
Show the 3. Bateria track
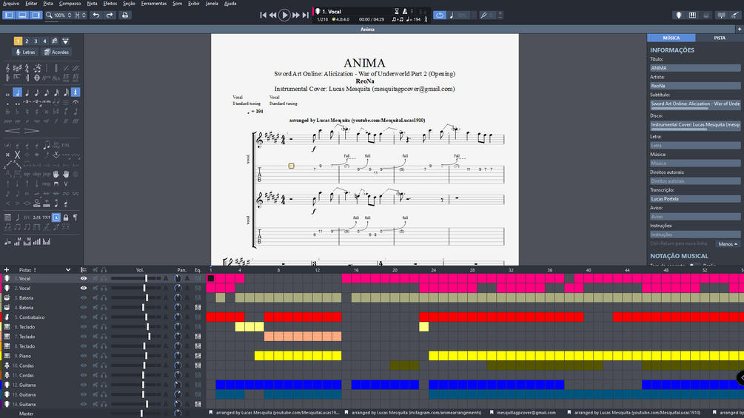[x=84, y=298]
